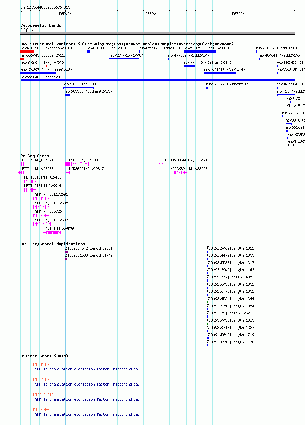Select nsv481324 (Kidd2010) variant label
The height and width of the screenshot is (425, 305).
point(277,48)
